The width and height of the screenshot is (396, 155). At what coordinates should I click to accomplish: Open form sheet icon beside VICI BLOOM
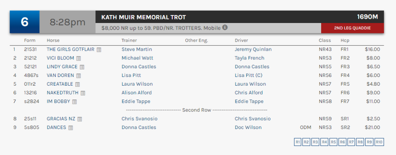click(x=79, y=58)
